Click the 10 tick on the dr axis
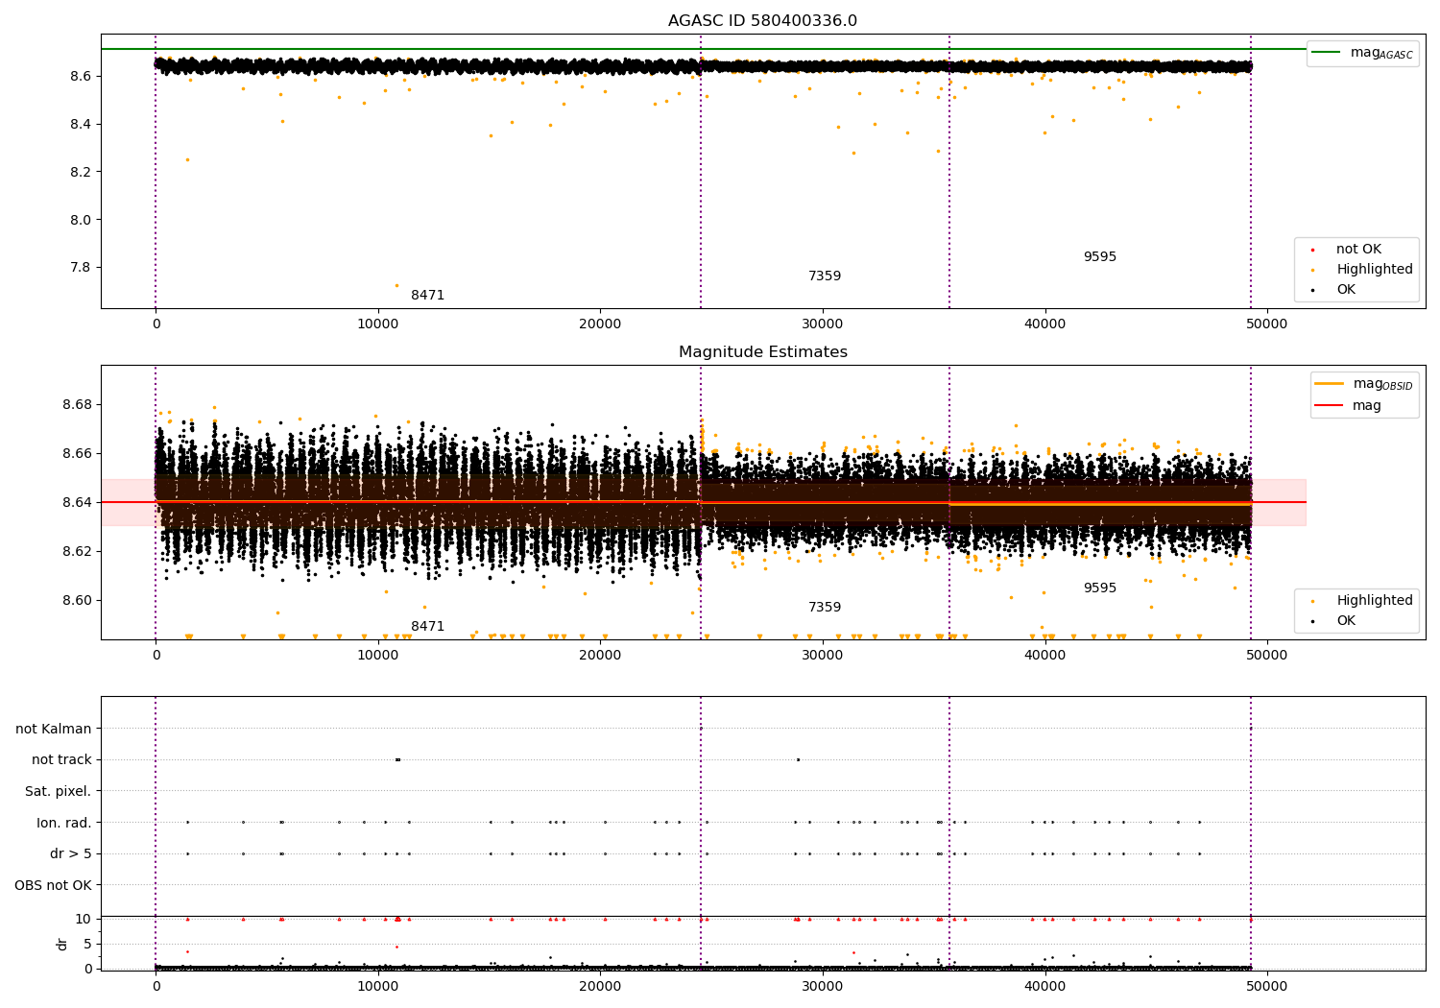This screenshot has height=1008, width=1440. [x=84, y=919]
